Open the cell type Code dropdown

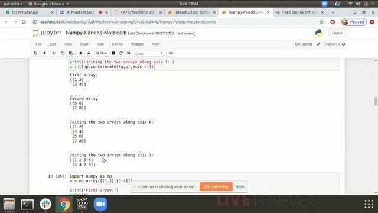click(x=149, y=54)
